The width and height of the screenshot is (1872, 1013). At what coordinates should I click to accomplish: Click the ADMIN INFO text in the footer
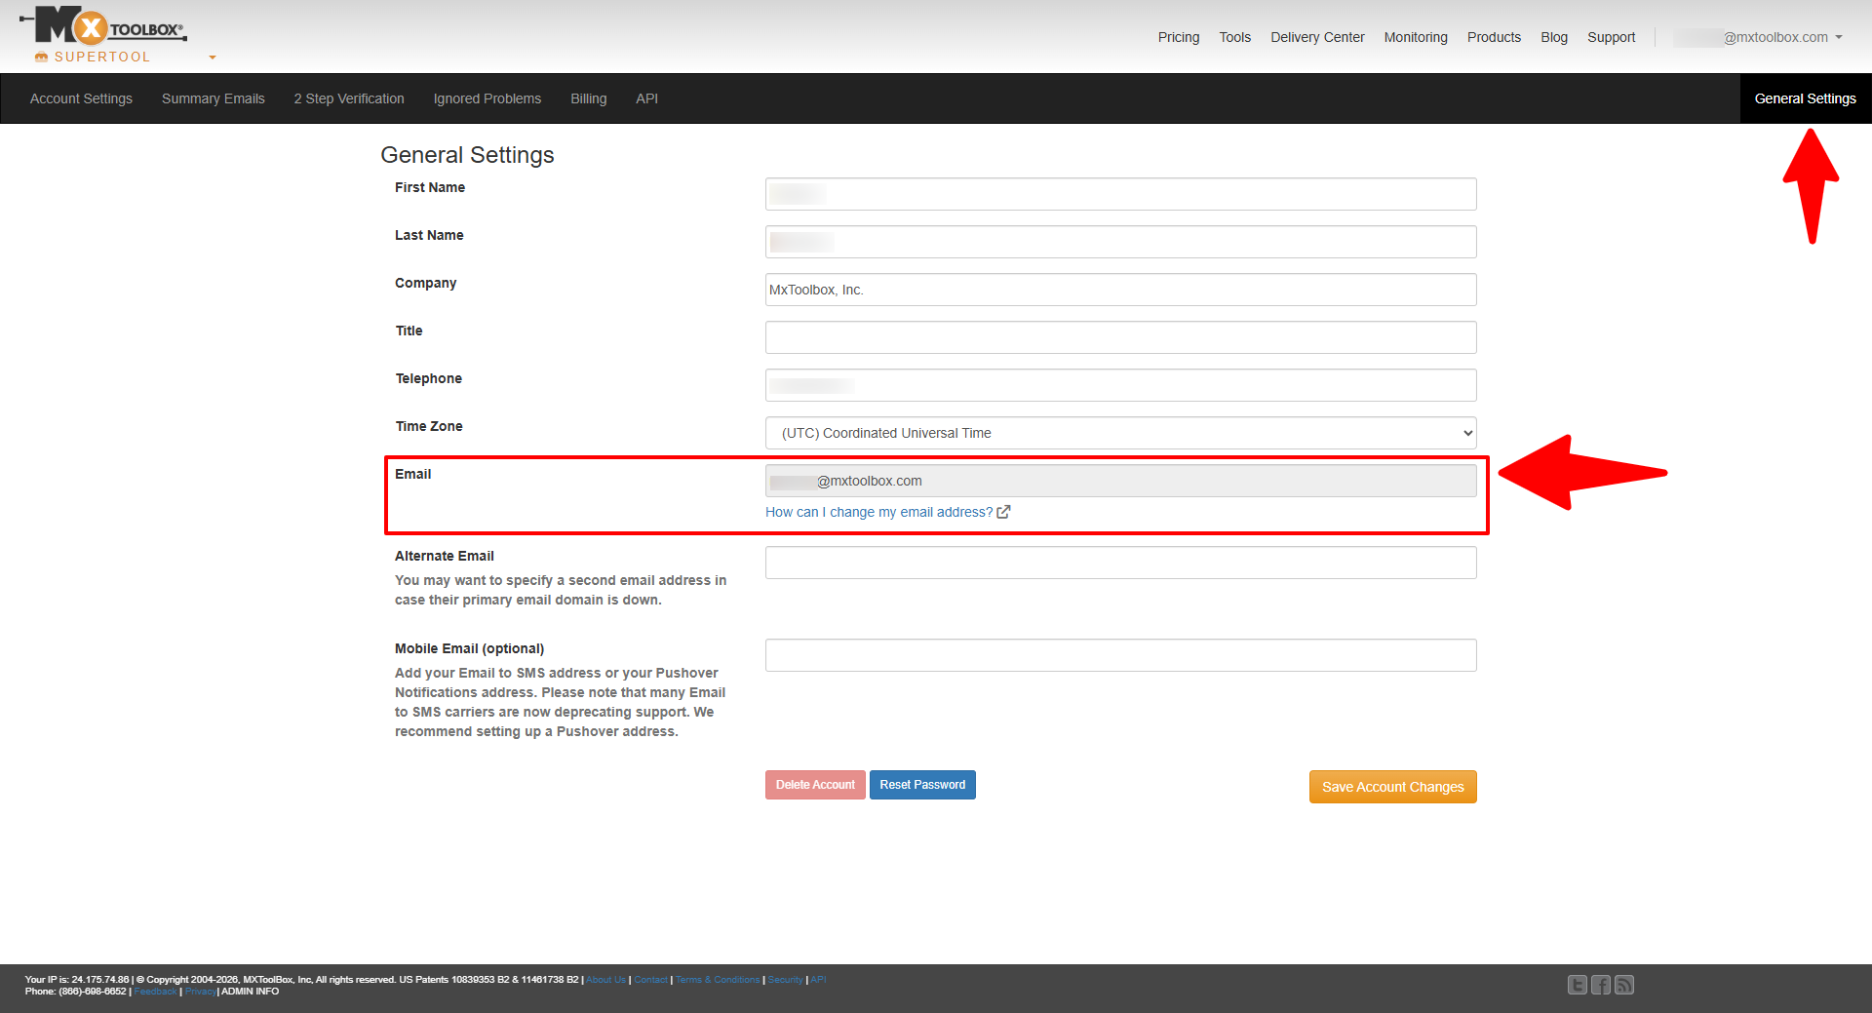click(x=251, y=992)
